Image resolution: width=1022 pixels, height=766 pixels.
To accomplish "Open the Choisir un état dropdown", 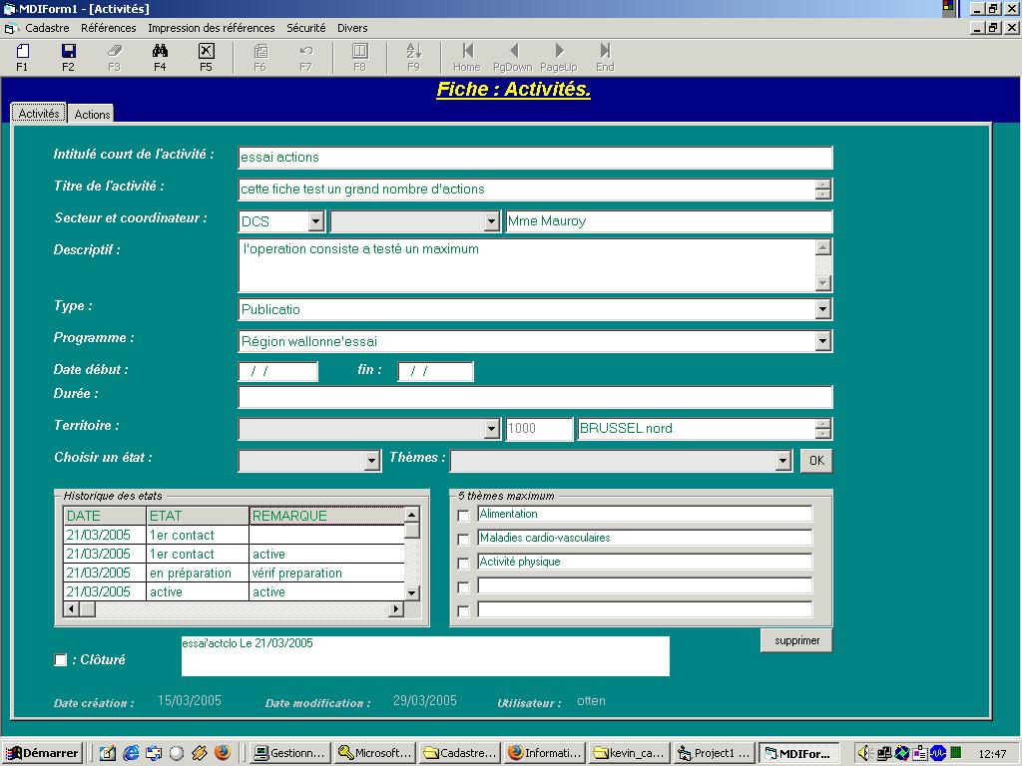I will point(371,461).
